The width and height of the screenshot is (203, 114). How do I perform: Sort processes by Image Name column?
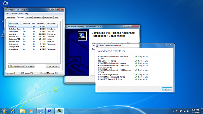pyautogui.click(x=15, y=23)
